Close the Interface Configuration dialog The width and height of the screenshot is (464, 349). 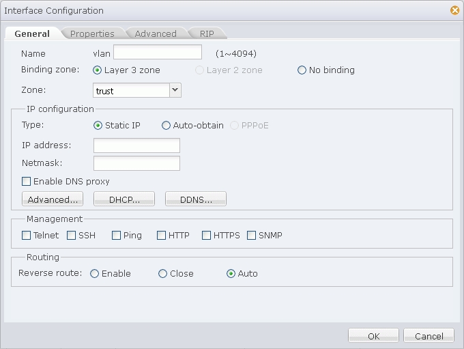pyautogui.click(x=455, y=10)
